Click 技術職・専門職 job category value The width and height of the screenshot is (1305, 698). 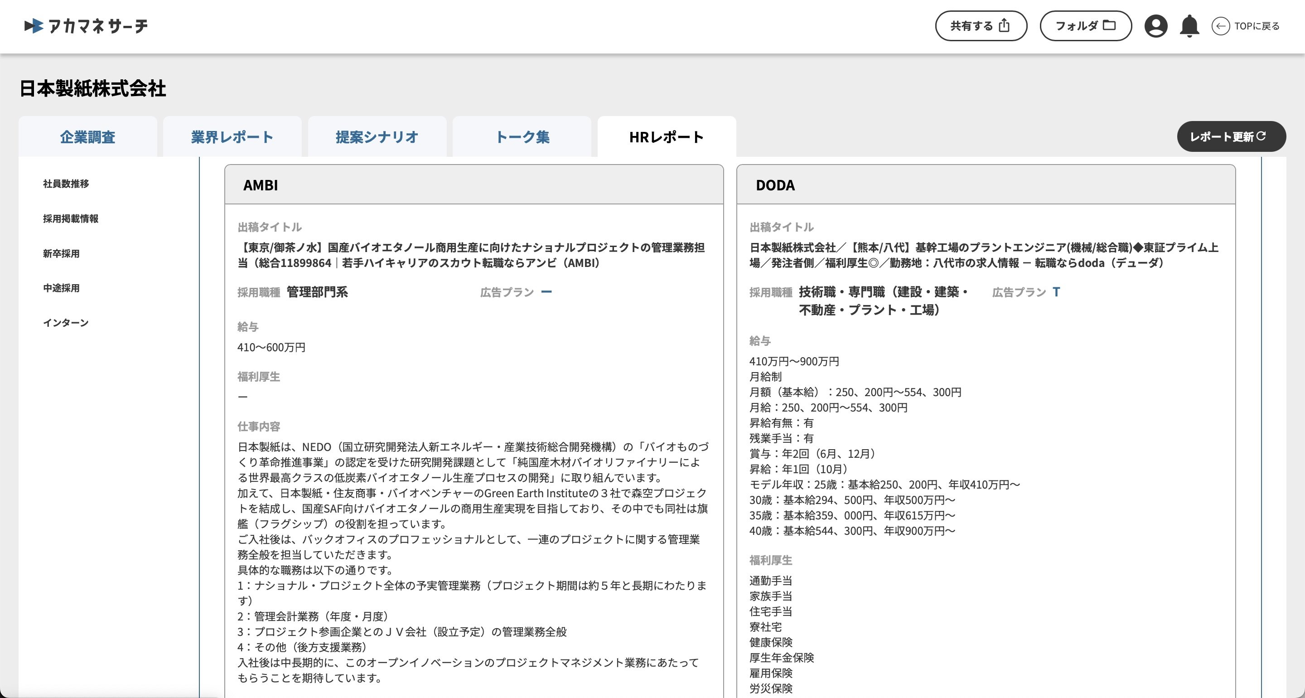click(884, 301)
